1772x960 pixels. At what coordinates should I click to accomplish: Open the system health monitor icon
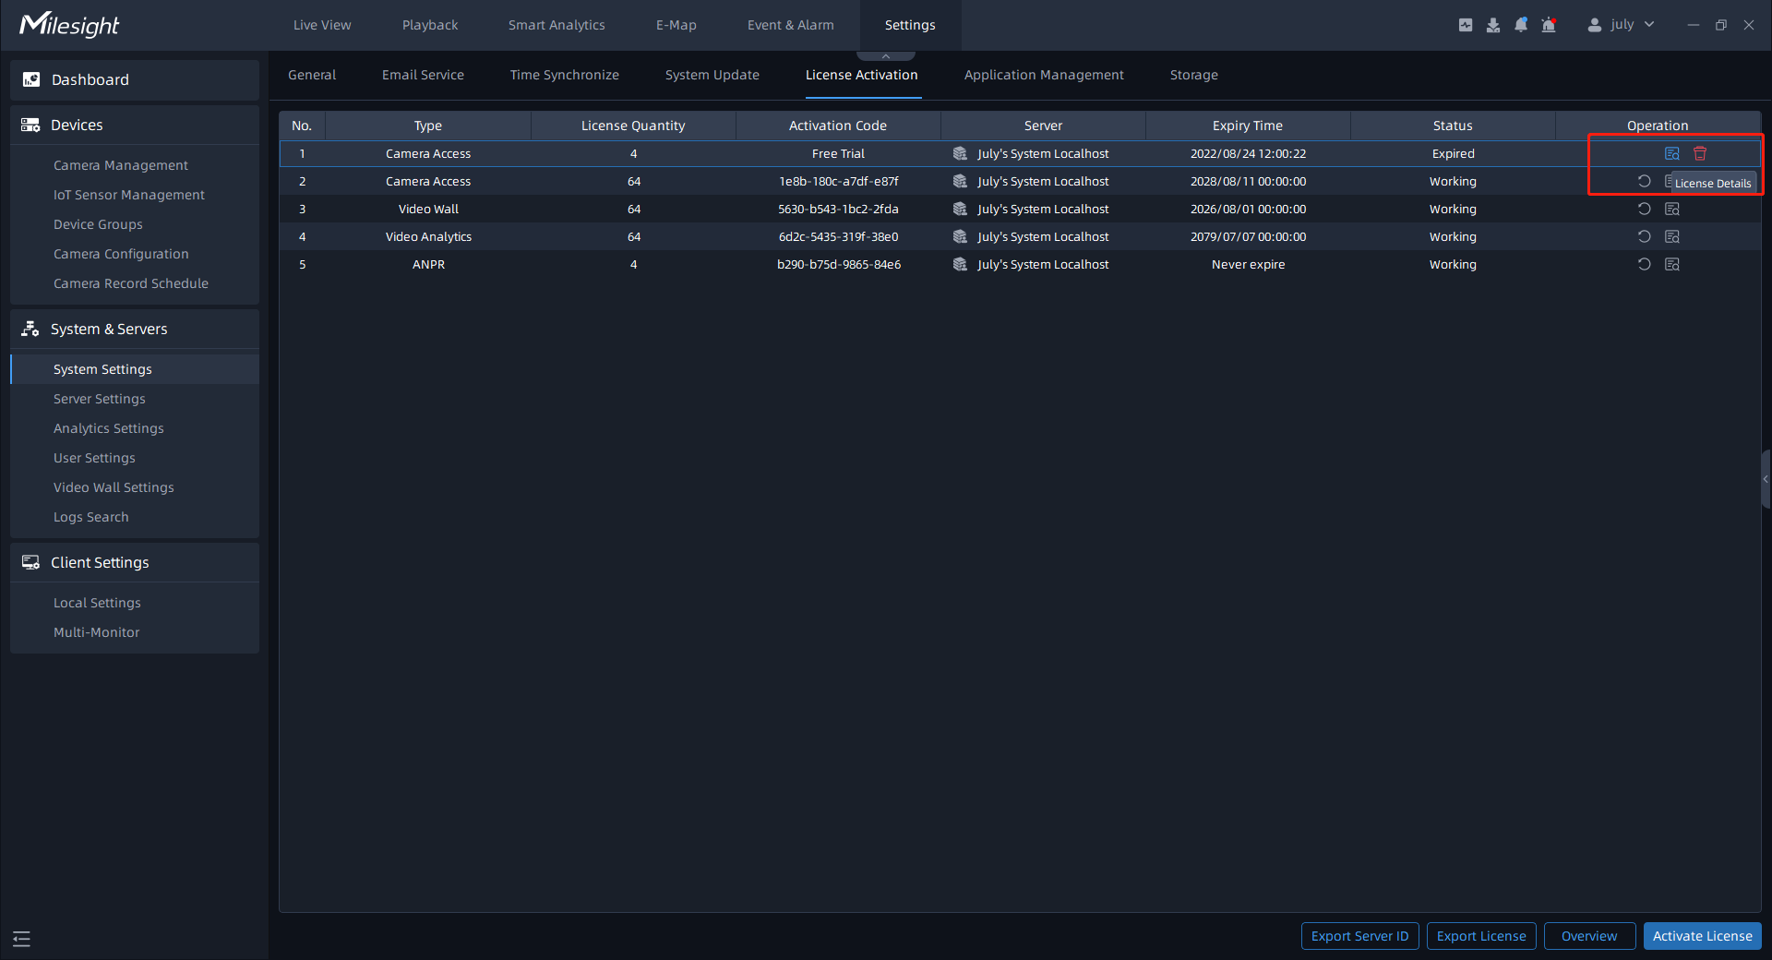tap(1466, 25)
